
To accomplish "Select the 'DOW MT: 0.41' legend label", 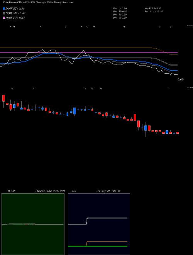I will tap(15, 14).
